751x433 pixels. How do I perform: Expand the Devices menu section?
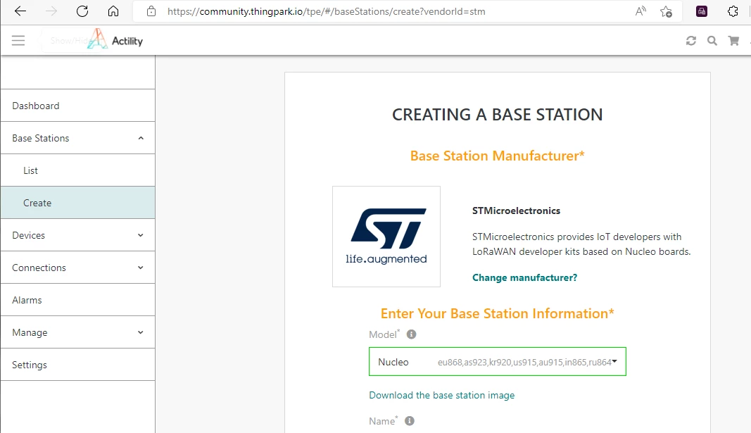point(77,235)
